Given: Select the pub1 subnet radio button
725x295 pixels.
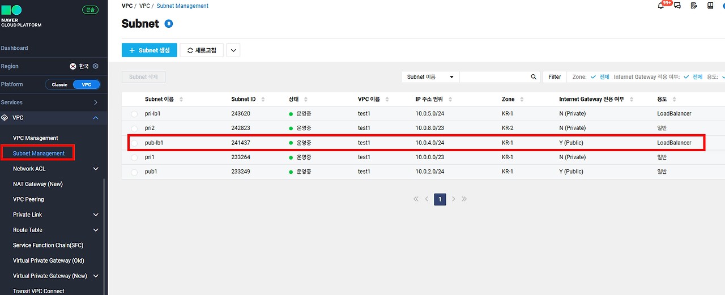Looking at the screenshot, I should click(x=134, y=172).
